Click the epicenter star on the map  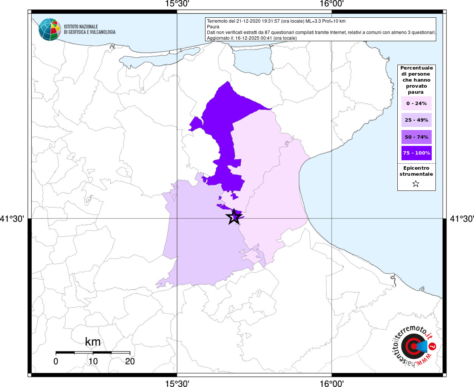[x=234, y=217]
